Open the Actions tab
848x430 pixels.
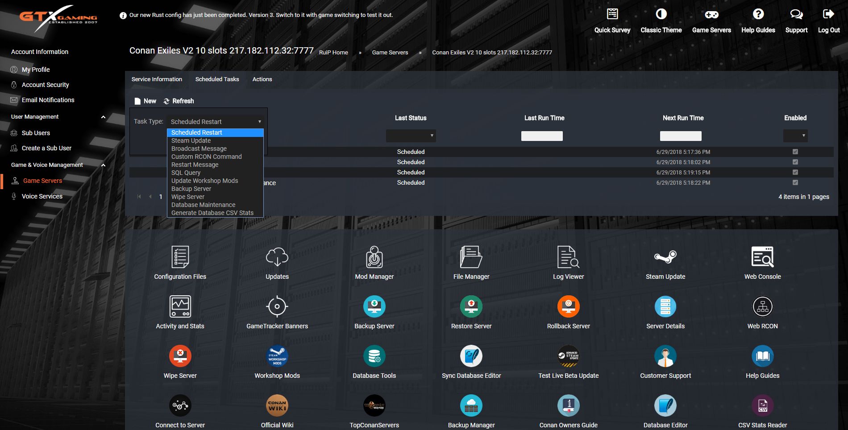pyautogui.click(x=262, y=79)
